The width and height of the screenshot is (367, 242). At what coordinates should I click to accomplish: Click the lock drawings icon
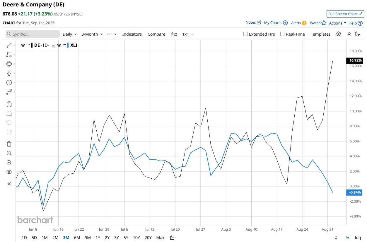coord(9,114)
